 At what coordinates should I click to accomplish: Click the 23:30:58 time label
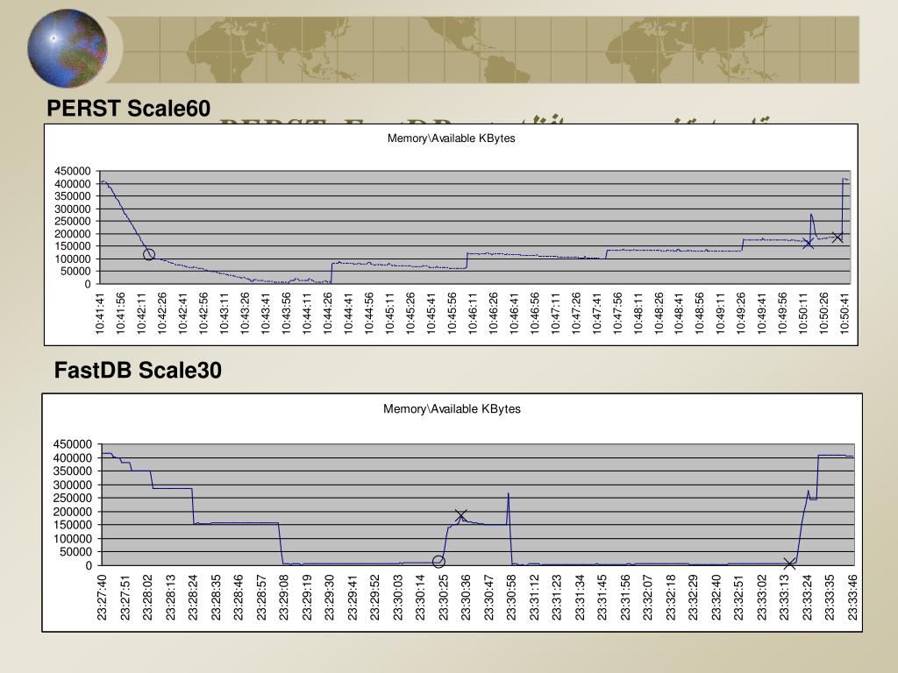coord(511,598)
